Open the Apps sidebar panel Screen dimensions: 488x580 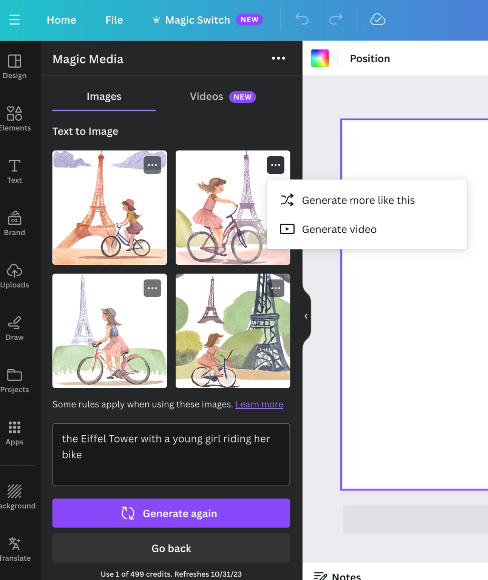point(14,433)
